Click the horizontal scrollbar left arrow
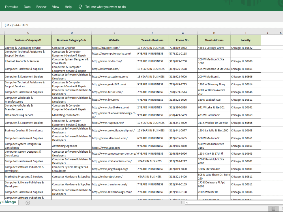 tap(187, 203)
